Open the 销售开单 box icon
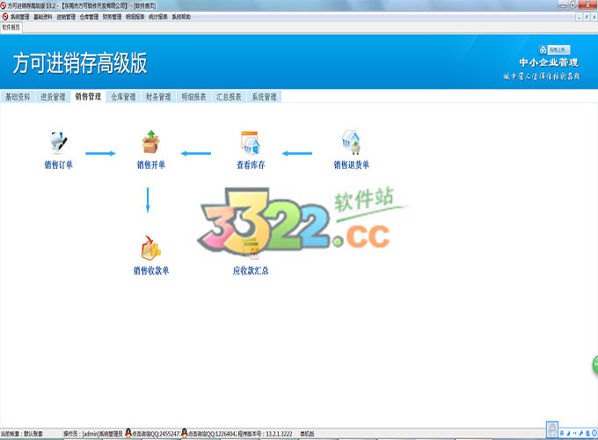The width and height of the screenshot is (598, 440). point(151,142)
